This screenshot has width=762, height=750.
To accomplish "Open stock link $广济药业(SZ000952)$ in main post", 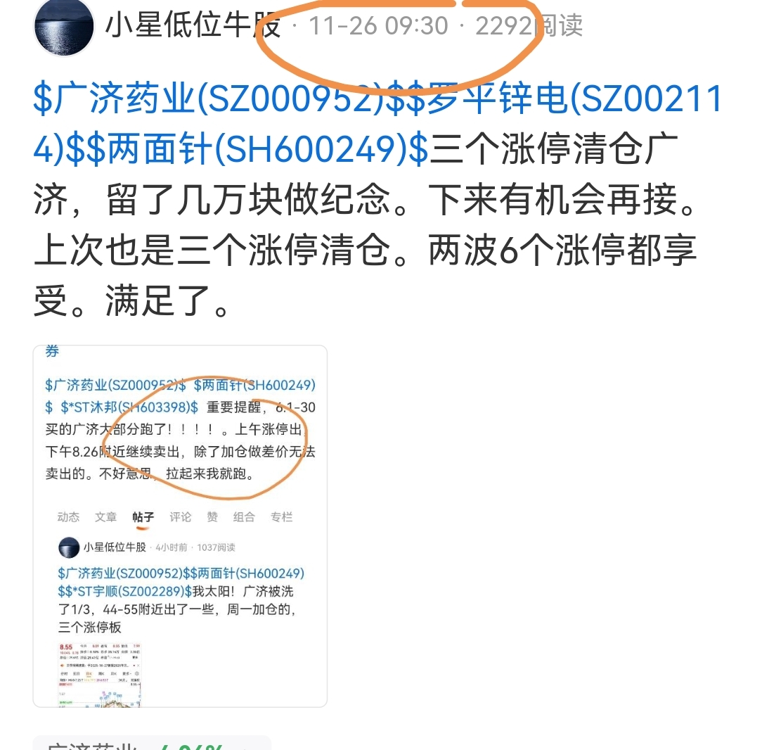I will pyautogui.click(x=210, y=98).
